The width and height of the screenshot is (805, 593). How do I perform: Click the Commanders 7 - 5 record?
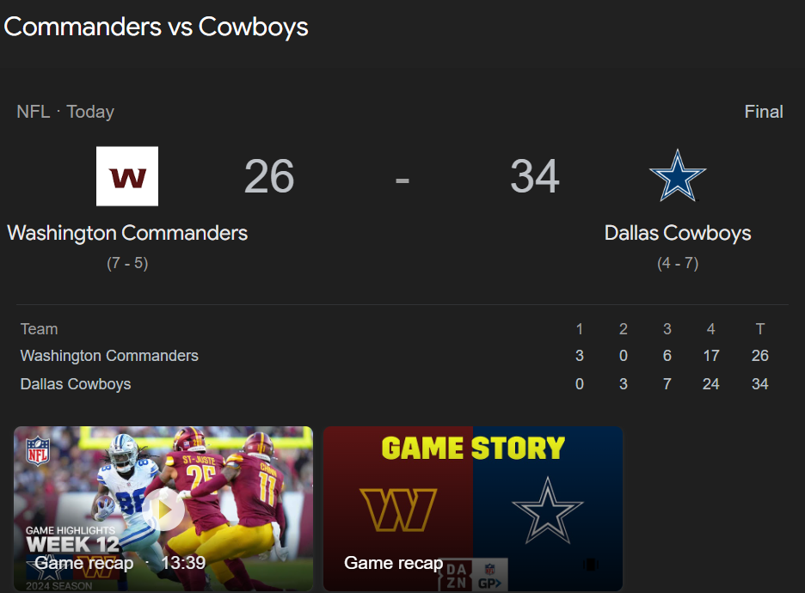point(127,263)
